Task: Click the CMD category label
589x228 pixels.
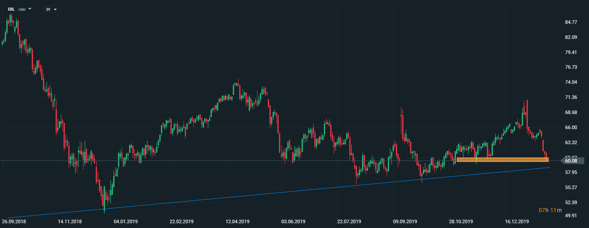Action: (x=22, y=9)
